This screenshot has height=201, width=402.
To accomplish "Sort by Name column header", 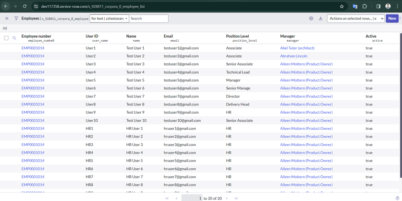I will [131, 36].
